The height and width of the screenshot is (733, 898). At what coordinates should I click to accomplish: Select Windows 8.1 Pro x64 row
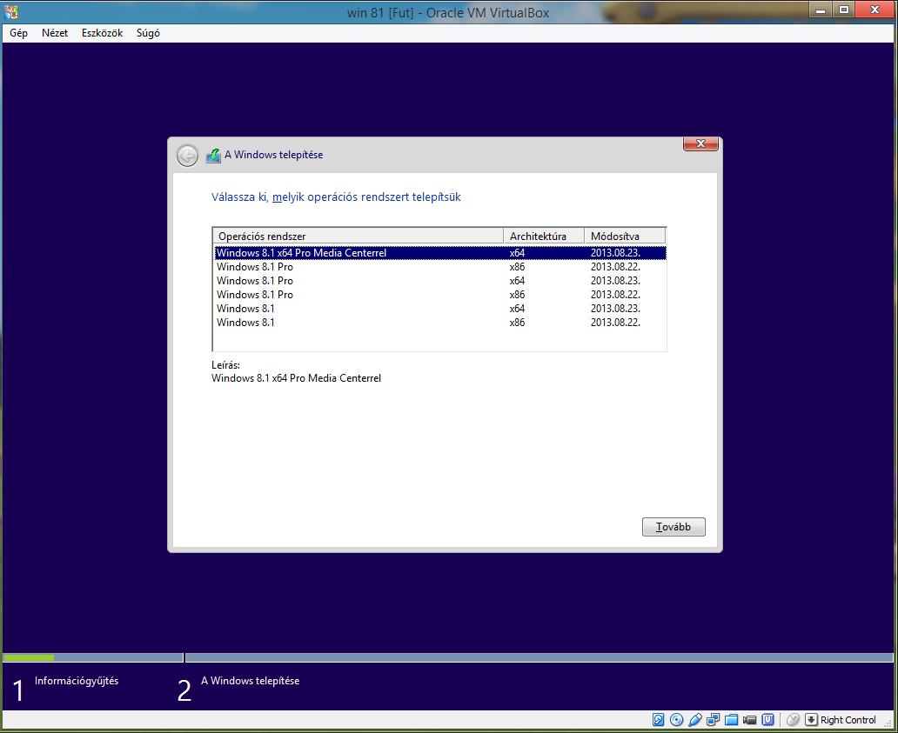440,280
